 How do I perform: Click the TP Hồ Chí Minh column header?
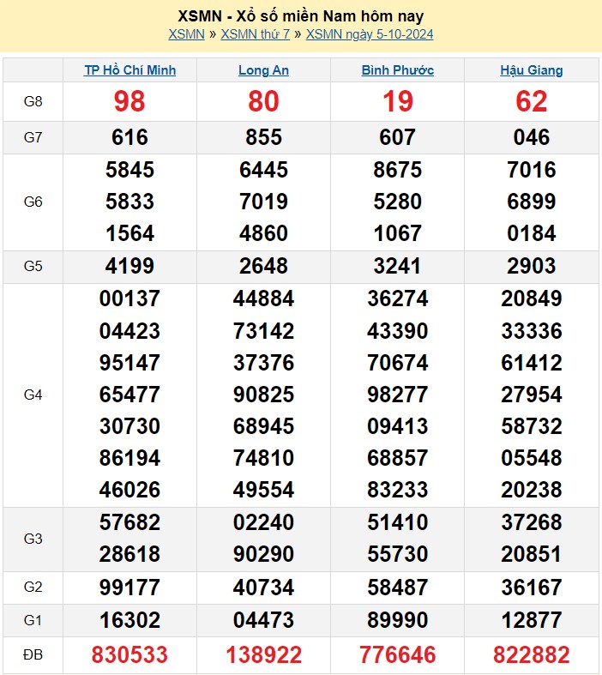click(129, 70)
